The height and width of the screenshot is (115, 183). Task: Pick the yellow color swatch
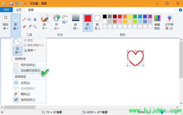pos(130,16)
